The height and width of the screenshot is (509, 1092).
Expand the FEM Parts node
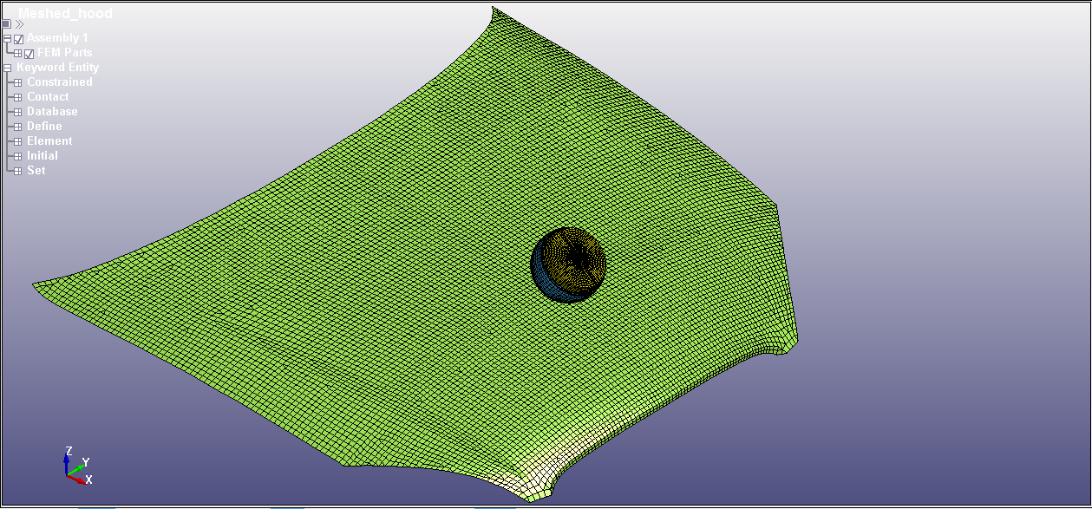pyautogui.click(x=18, y=53)
